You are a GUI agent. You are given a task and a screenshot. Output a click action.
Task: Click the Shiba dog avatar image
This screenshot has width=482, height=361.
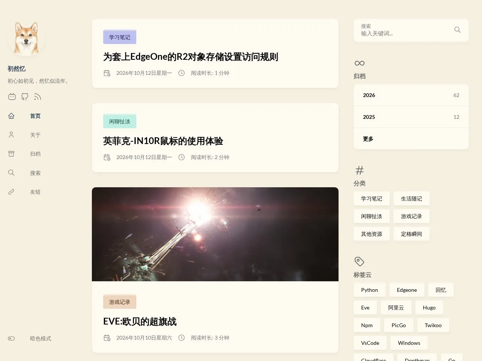click(26, 38)
